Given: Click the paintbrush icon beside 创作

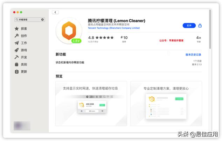Looking at the screenshot, I should coord(17,36).
